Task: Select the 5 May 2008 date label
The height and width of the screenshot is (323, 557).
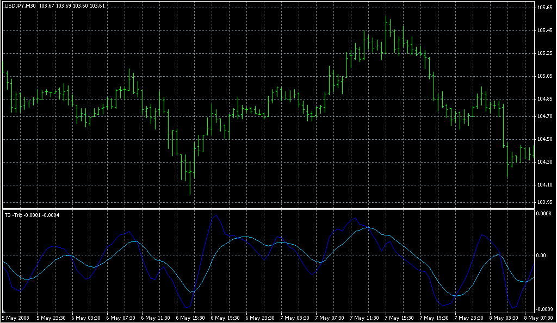Action: (x=15, y=318)
